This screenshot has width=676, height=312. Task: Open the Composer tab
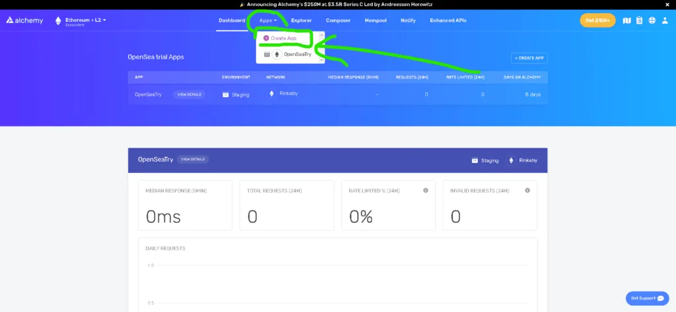(x=338, y=20)
